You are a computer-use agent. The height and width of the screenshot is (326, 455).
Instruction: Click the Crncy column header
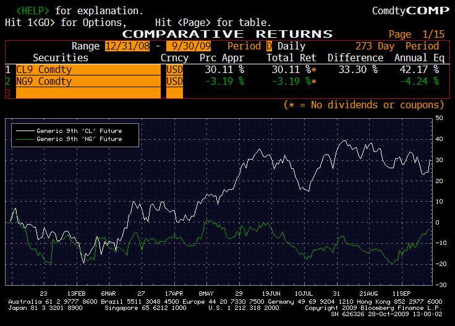[174, 58]
